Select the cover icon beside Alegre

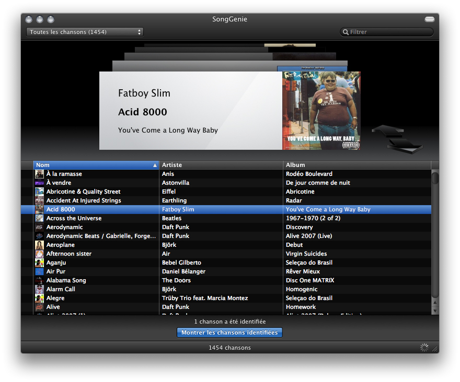39,298
